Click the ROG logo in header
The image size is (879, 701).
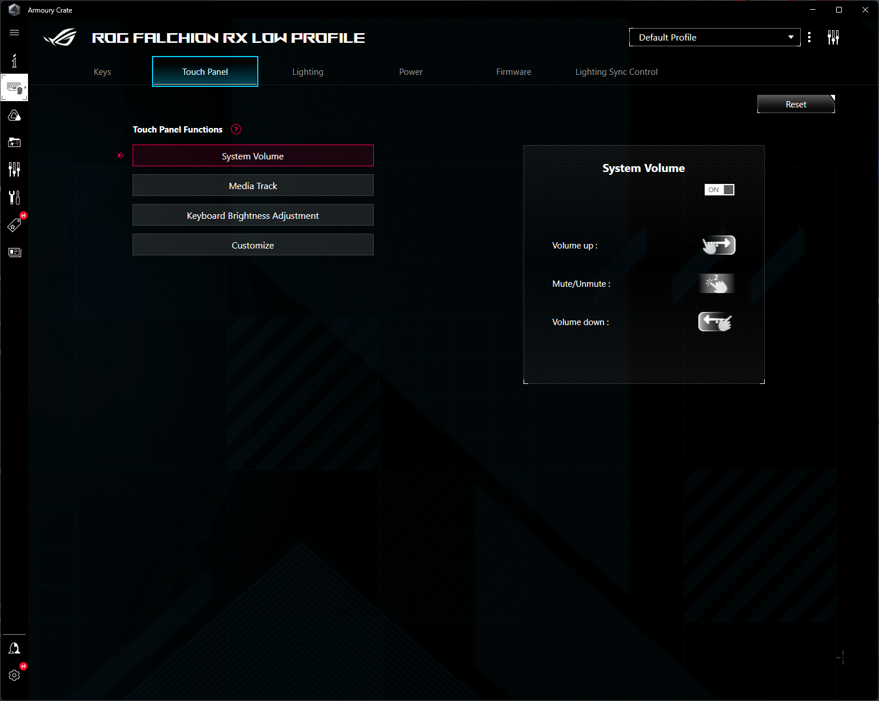coord(60,37)
